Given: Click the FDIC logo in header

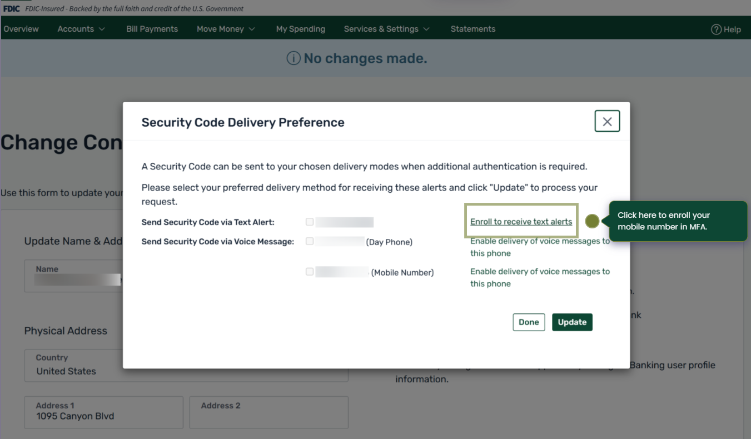Looking at the screenshot, I should (11, 8).
